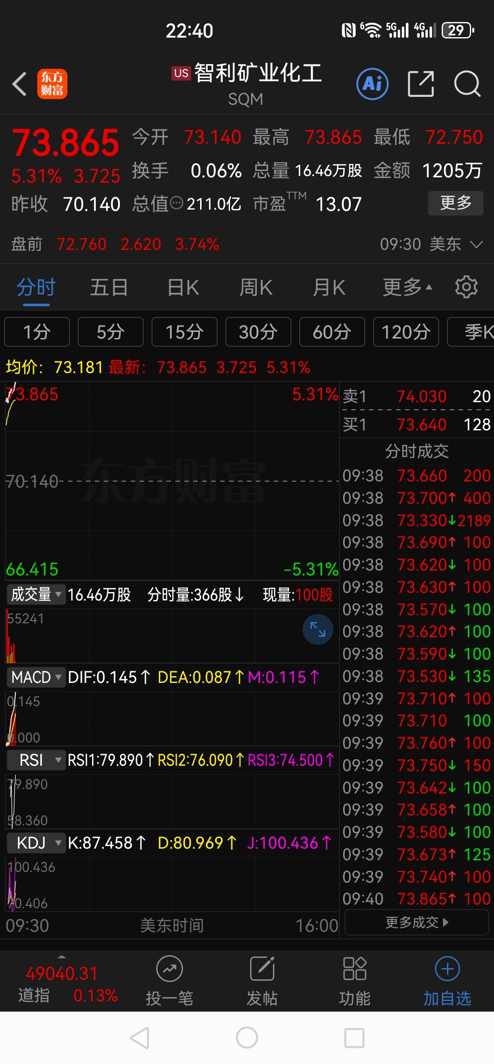Open the 东方财富 logo icon
The height and width of the screenshot is (1064, 494).
pos(52,84)
